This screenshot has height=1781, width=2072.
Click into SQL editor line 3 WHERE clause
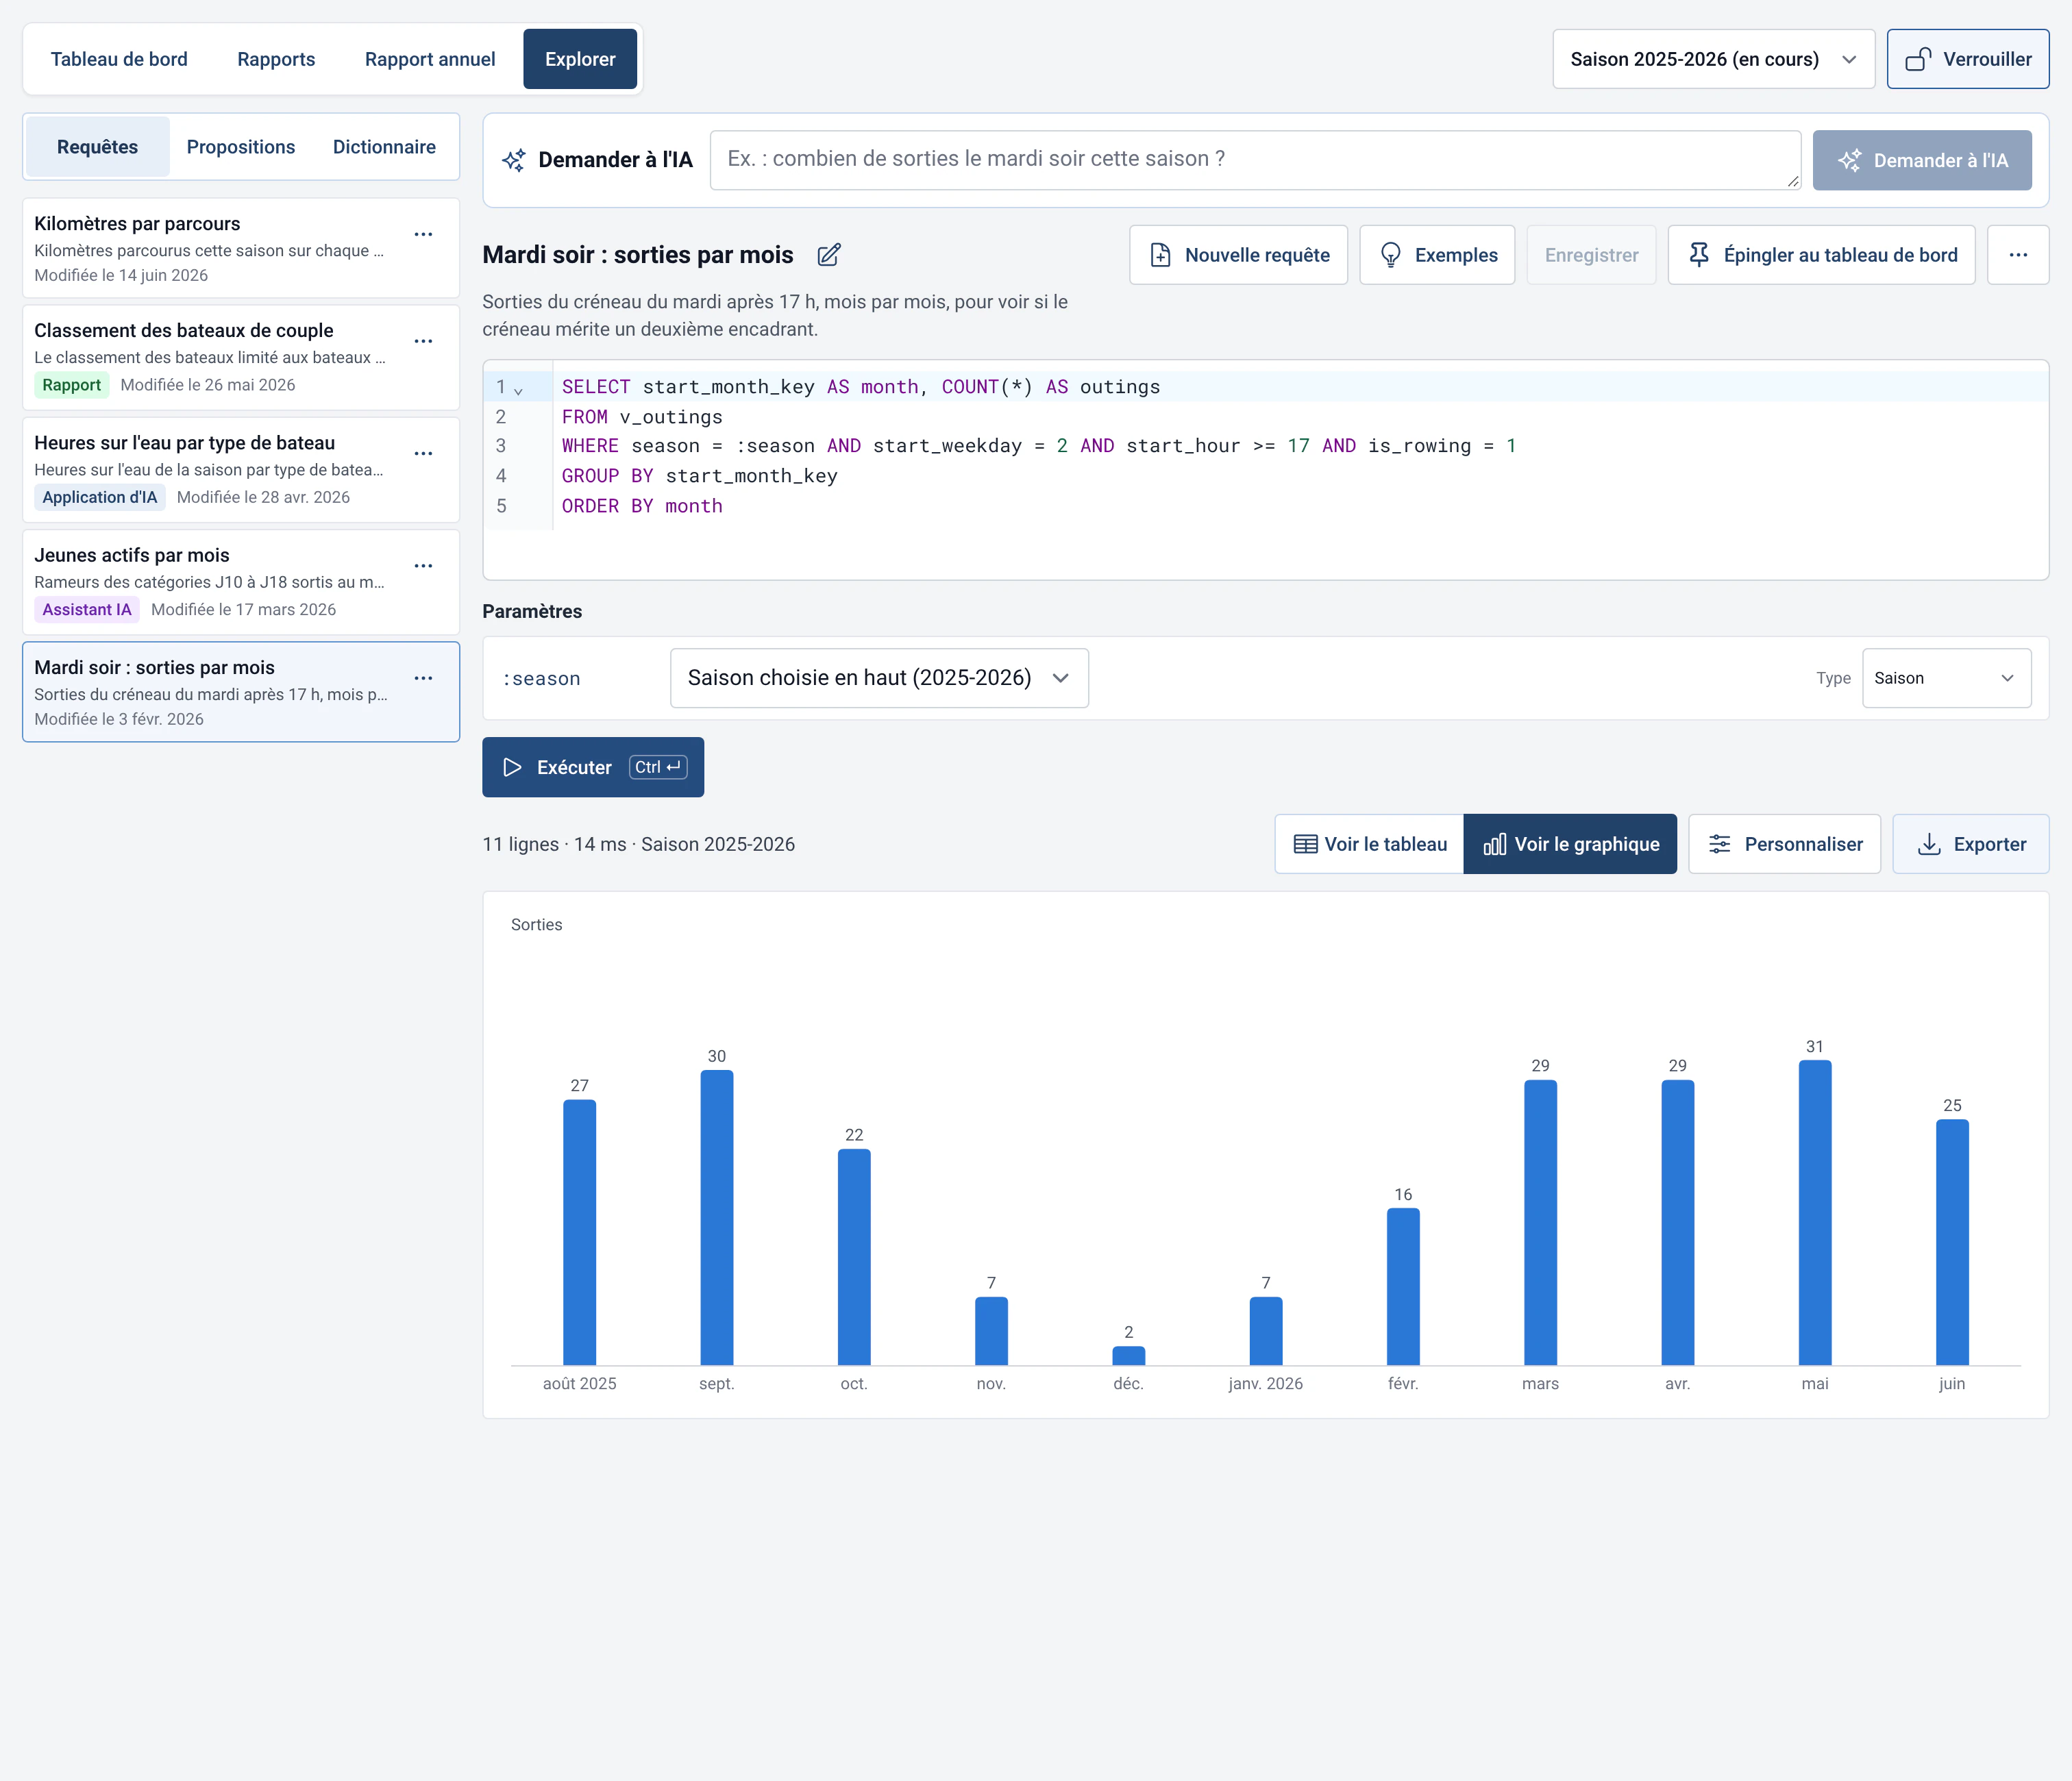1038,446
